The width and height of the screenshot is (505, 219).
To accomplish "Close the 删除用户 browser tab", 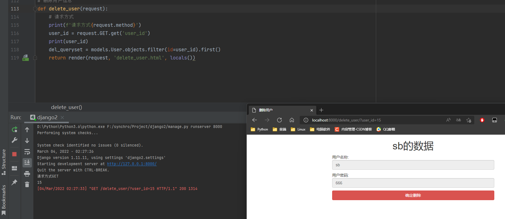I will click(312, 110).
